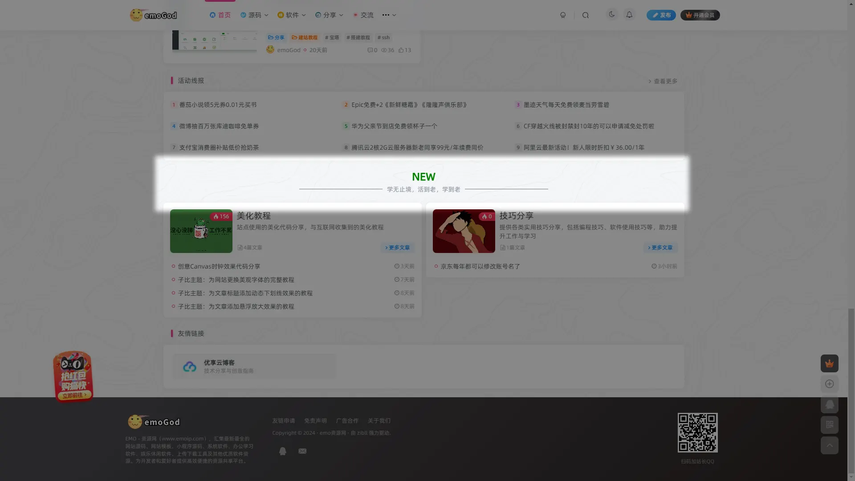Viewport: 855px width, 481px height.
Task: Open the notifications bell icon
Action: click(x=629, y=15)
